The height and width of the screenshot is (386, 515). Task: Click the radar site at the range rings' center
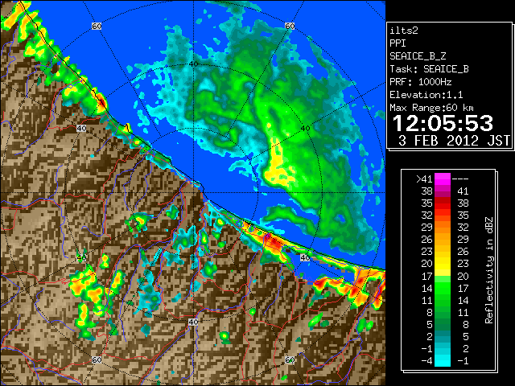click(193, 193)
